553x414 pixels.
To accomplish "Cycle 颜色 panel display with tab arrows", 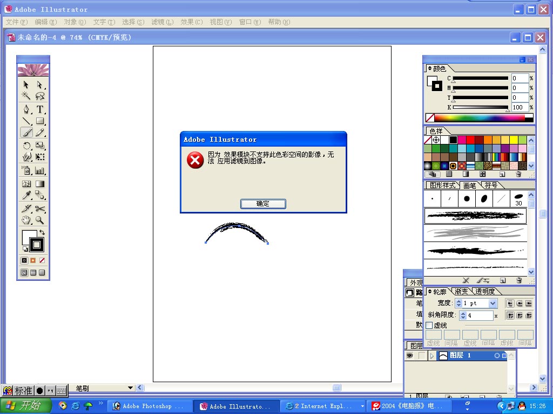I will tap(429, 68).
